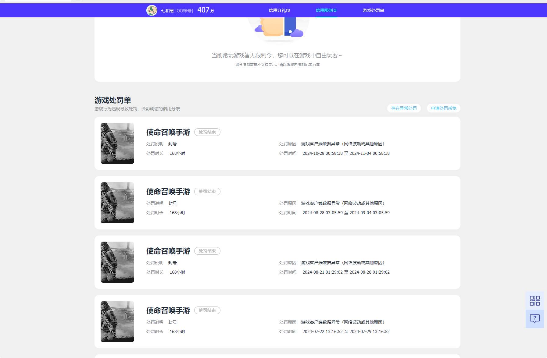The image size is (547, 358).
Task: Open the QR code floating icon
Action: pyautogui.click(x=534, y=301)
